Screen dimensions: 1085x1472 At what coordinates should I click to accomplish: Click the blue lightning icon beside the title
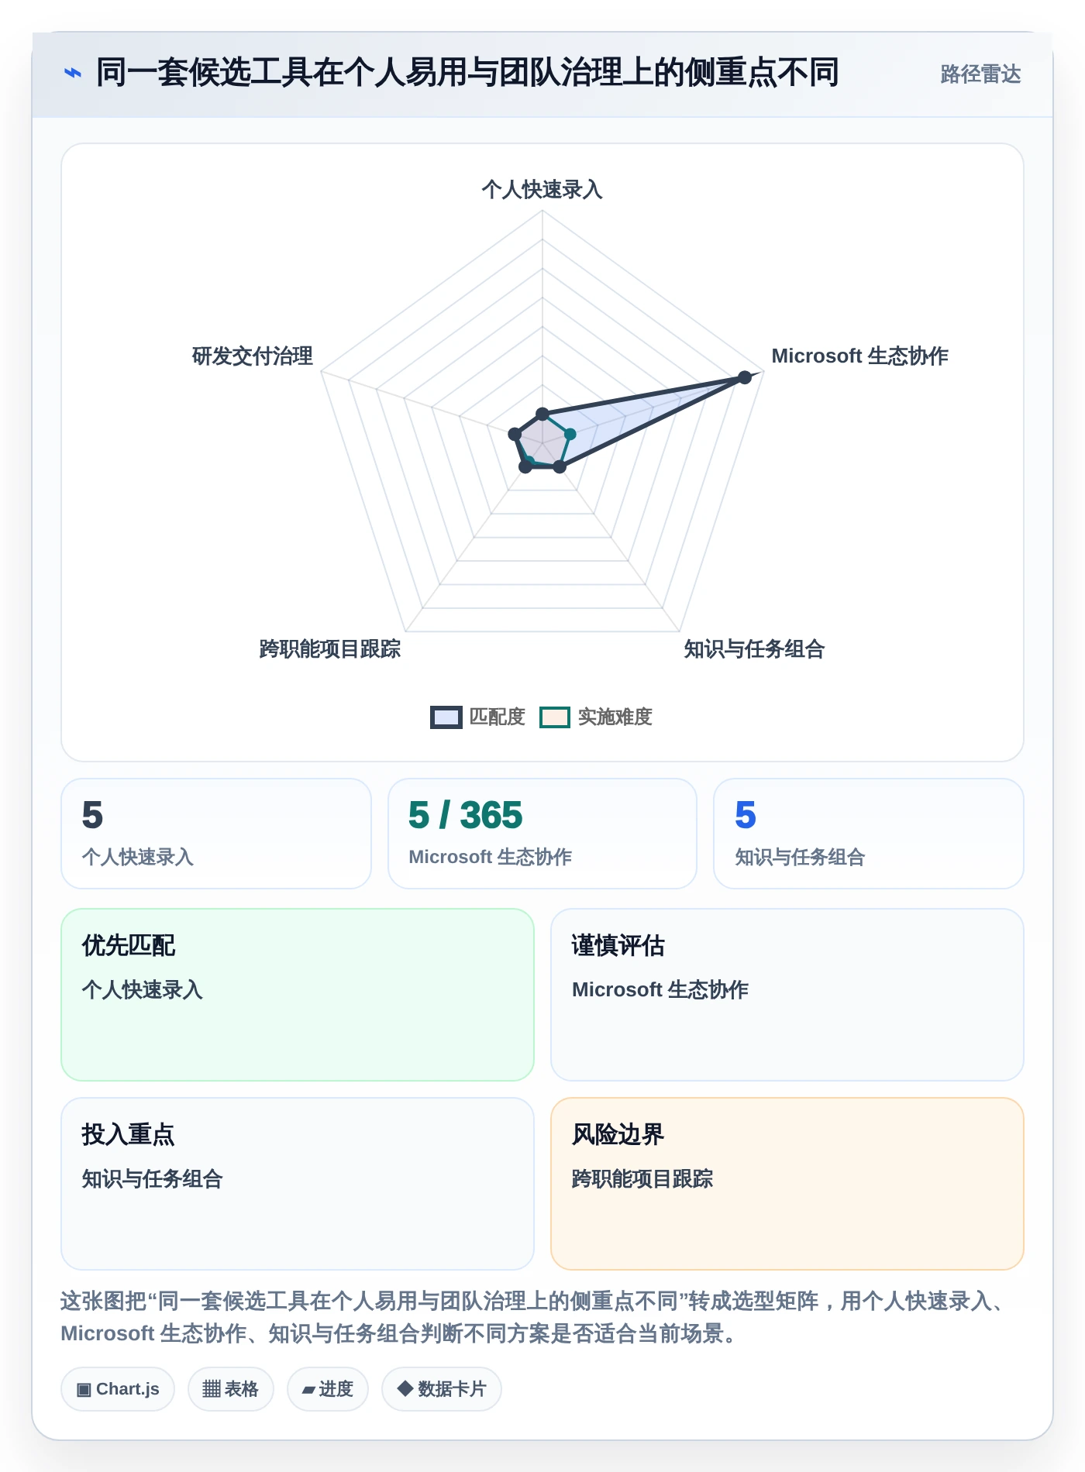coord(72,74)
